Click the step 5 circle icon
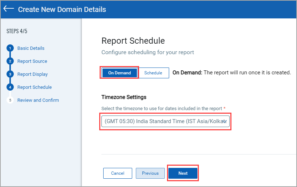The height and width of the screenshot is (187, 297). 10,100
